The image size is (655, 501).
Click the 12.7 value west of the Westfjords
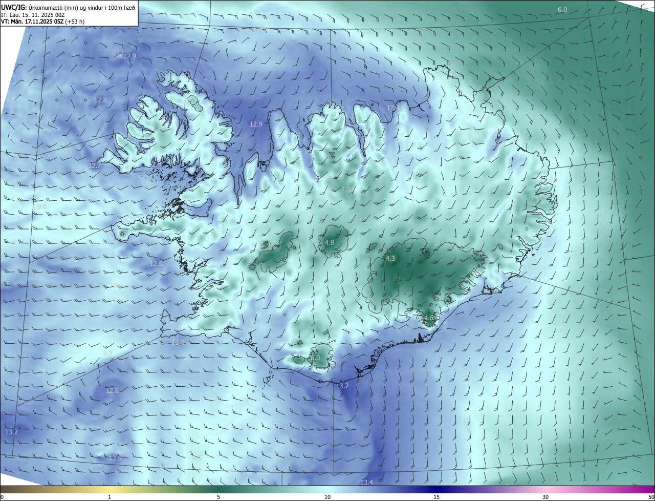tap(95, 165)
